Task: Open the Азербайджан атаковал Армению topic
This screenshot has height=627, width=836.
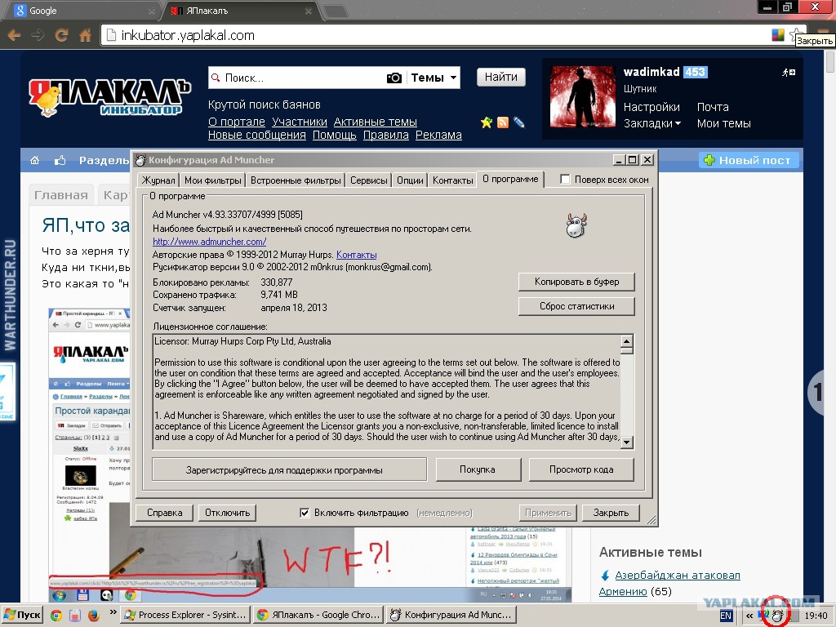Action: pyautogui.click(x=669, y=583)
